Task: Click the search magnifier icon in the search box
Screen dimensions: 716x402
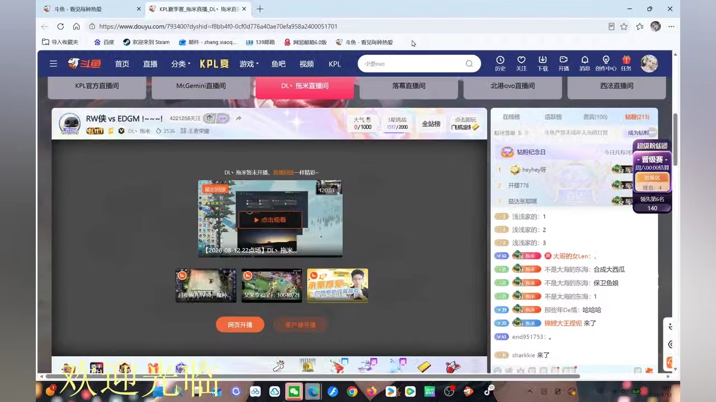Action: (x=469, y=64)
